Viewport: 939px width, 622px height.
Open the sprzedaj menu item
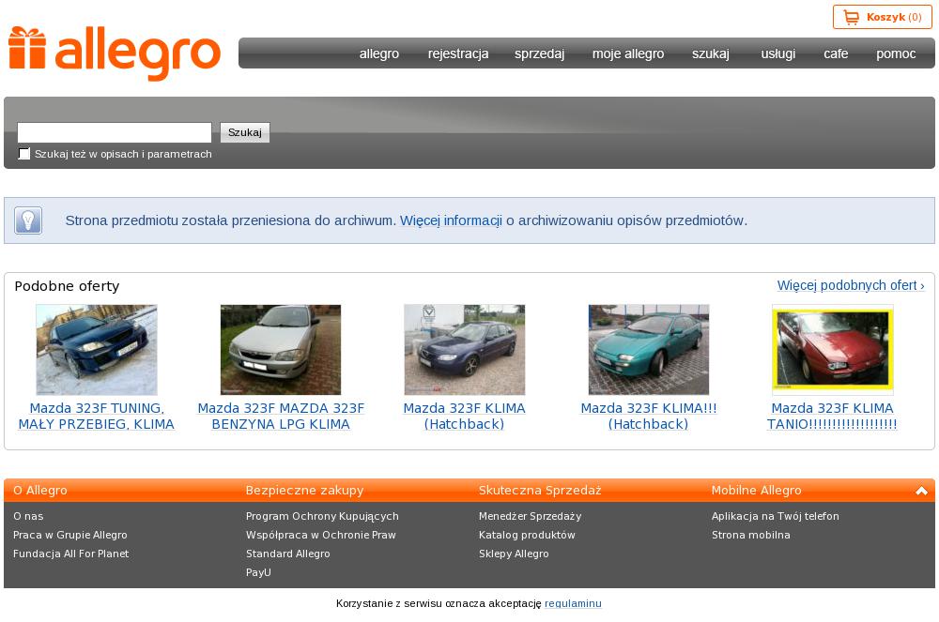[539, 53]
